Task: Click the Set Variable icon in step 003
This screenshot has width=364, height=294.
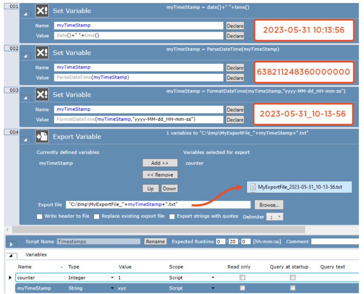Action: click(x=41, y=94)
